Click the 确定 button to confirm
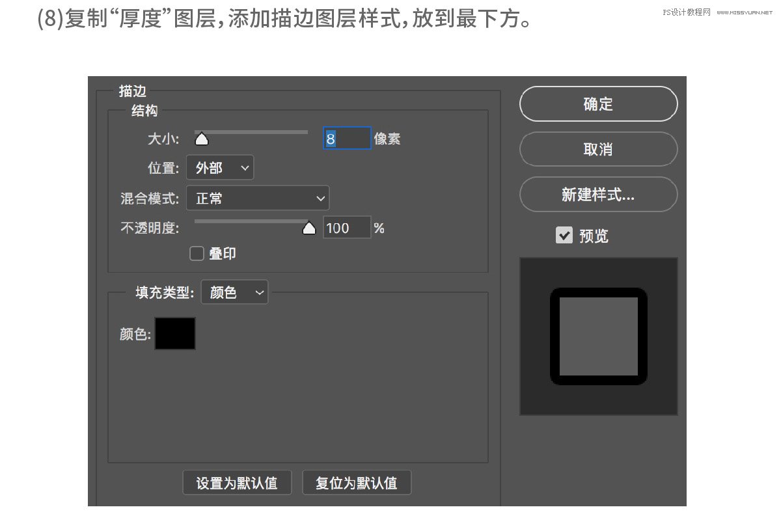The image size is (781, 518). point(598,104)
